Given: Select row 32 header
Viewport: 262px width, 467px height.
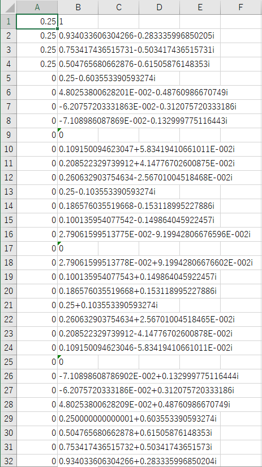Looking at the screenshot, I should [8, 461].
